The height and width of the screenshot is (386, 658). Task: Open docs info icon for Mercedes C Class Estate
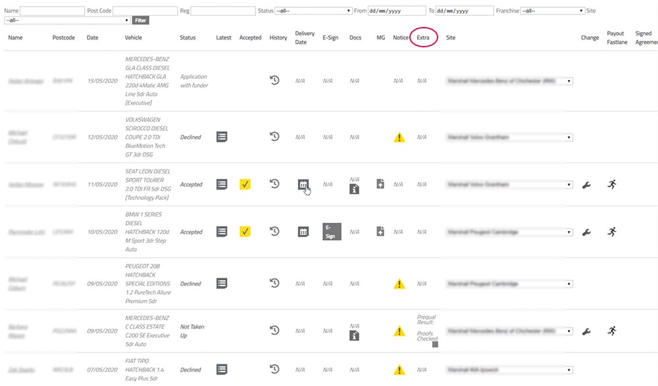coord(354,335)
